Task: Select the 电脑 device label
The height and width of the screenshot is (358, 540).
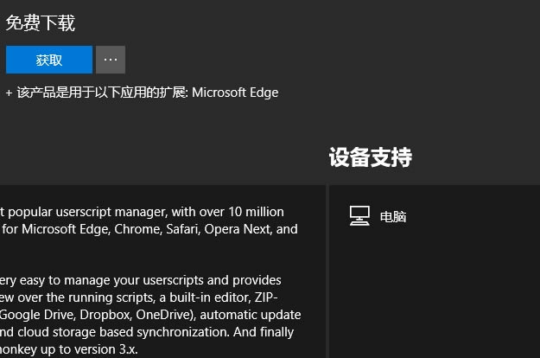Action: (393, 217)
